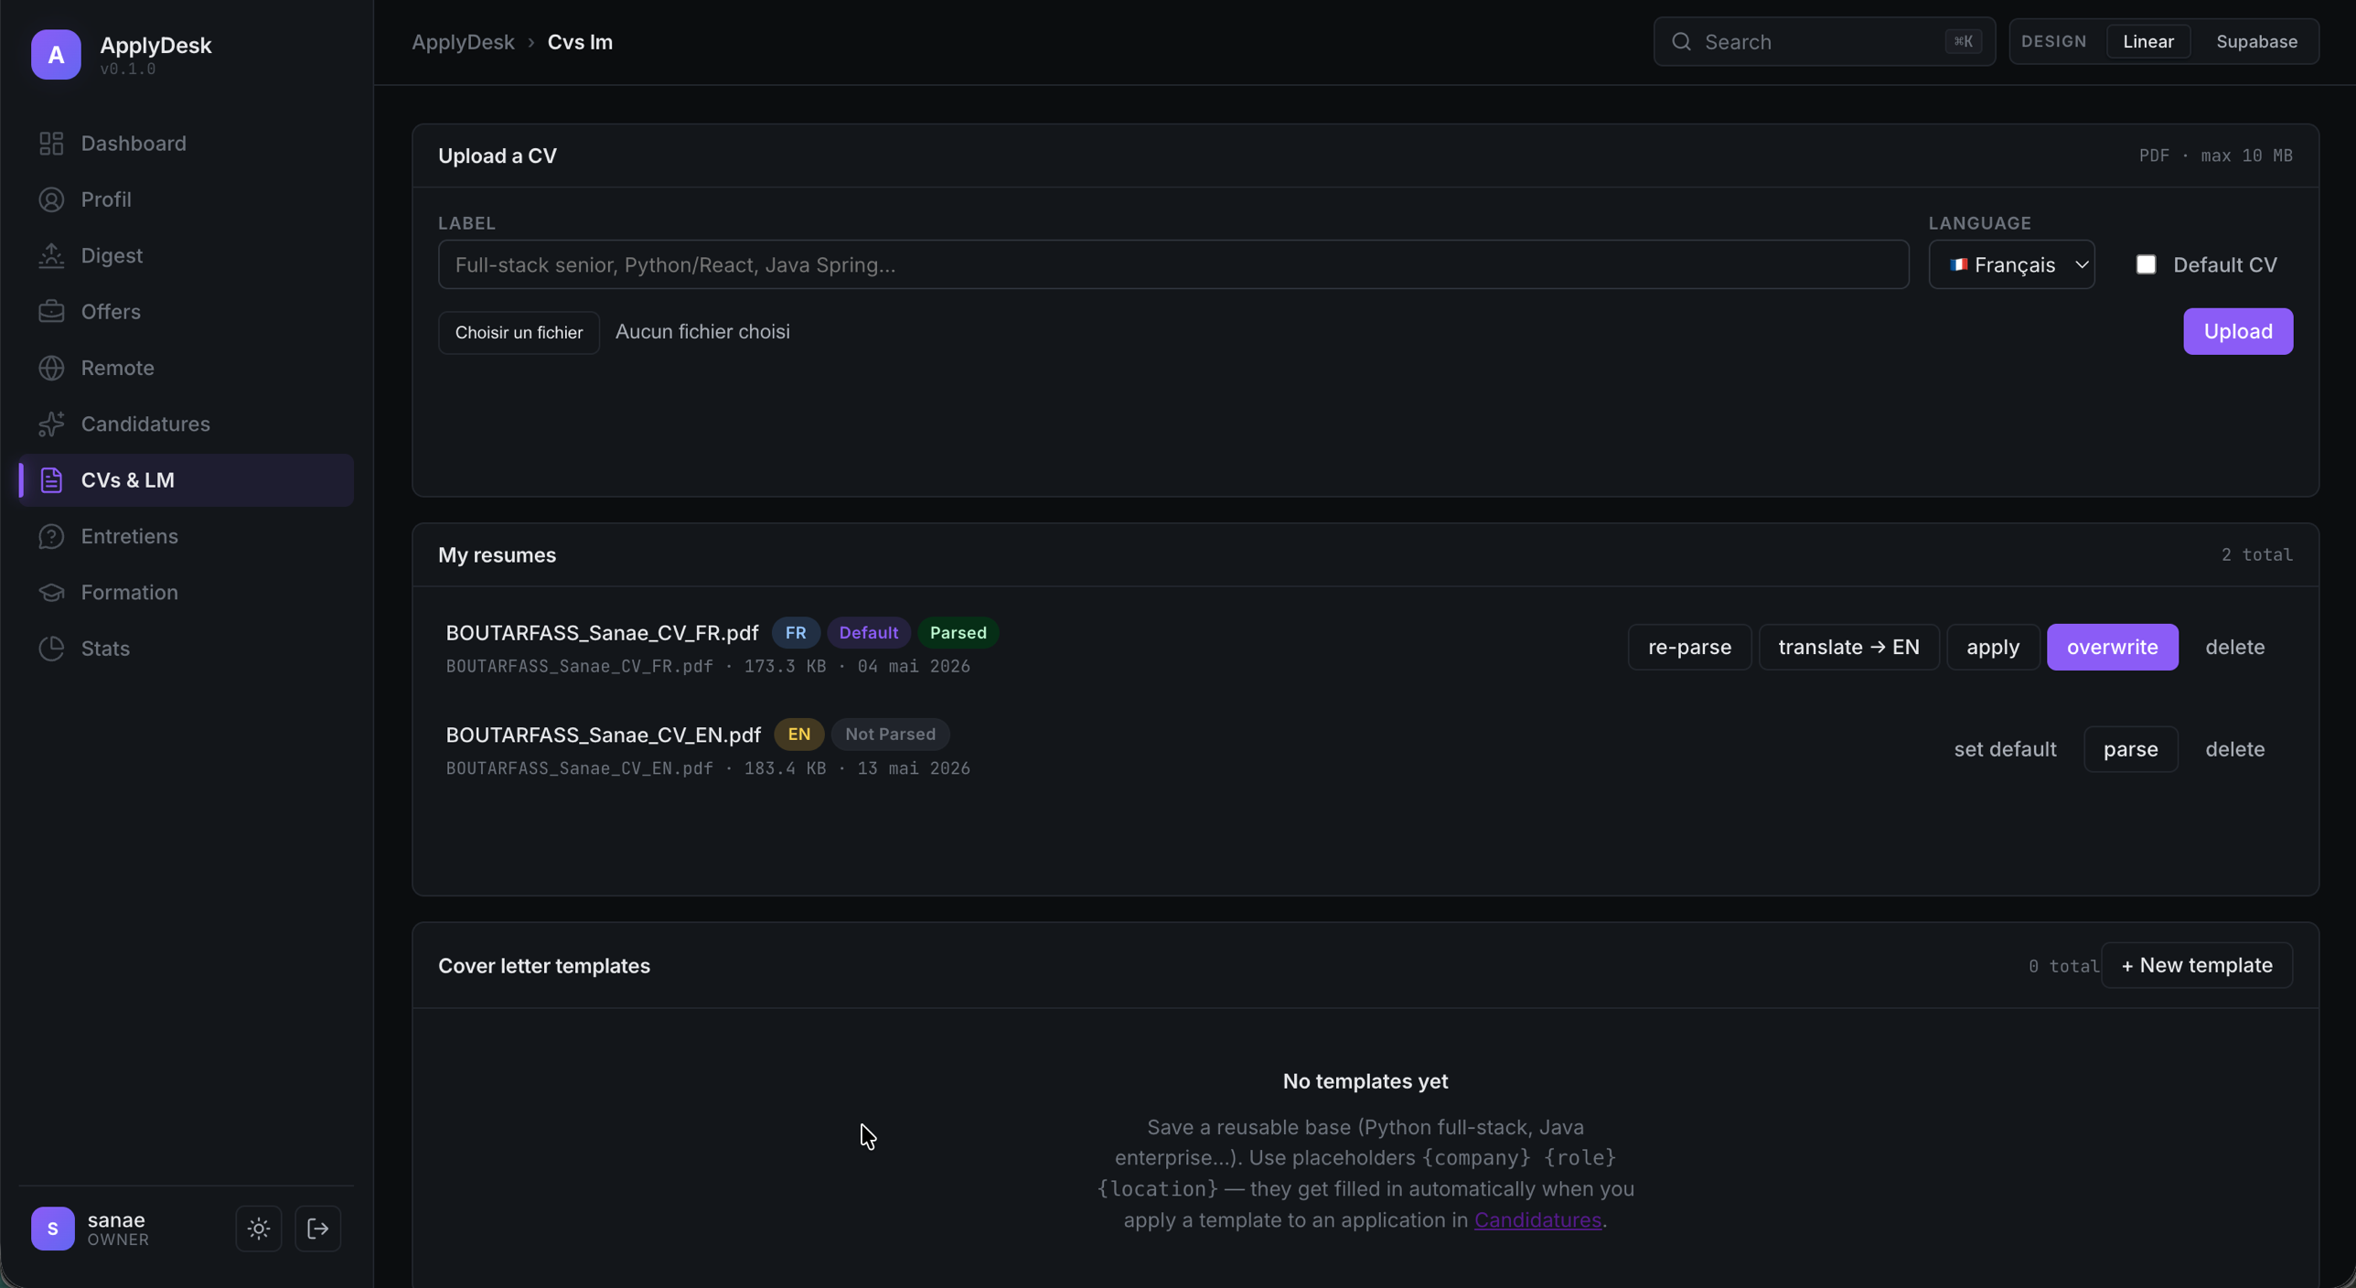Image resolution: width=2356 pixels, height=1288 pixels.
Task: Click the Formation graduation cap icon
Action: tap(51, 592)
